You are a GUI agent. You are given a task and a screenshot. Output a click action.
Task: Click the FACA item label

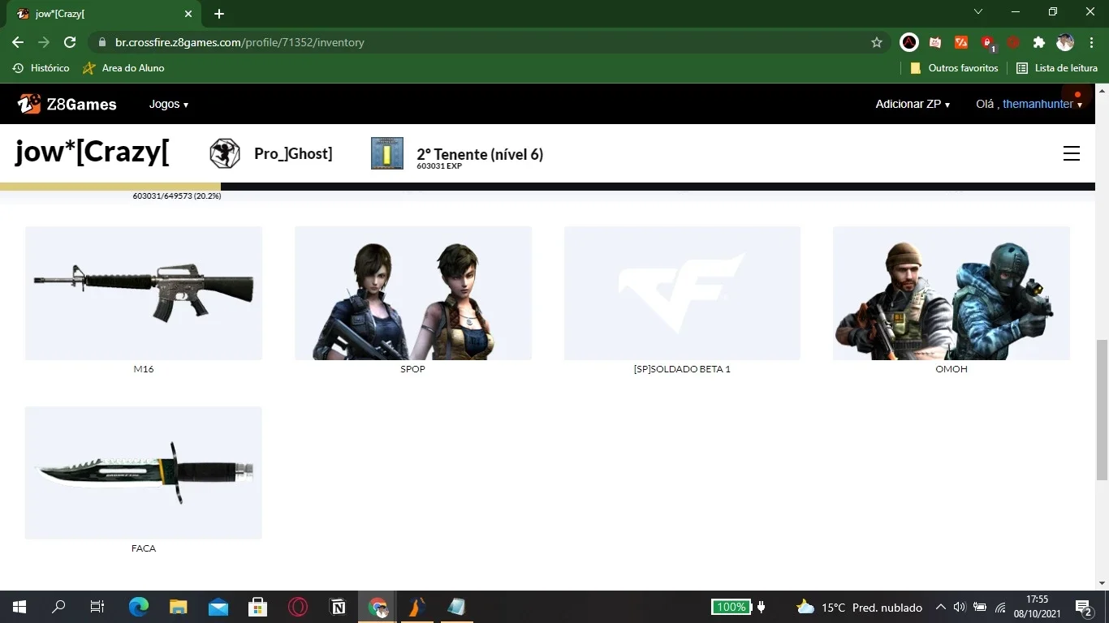coord(144,548)
